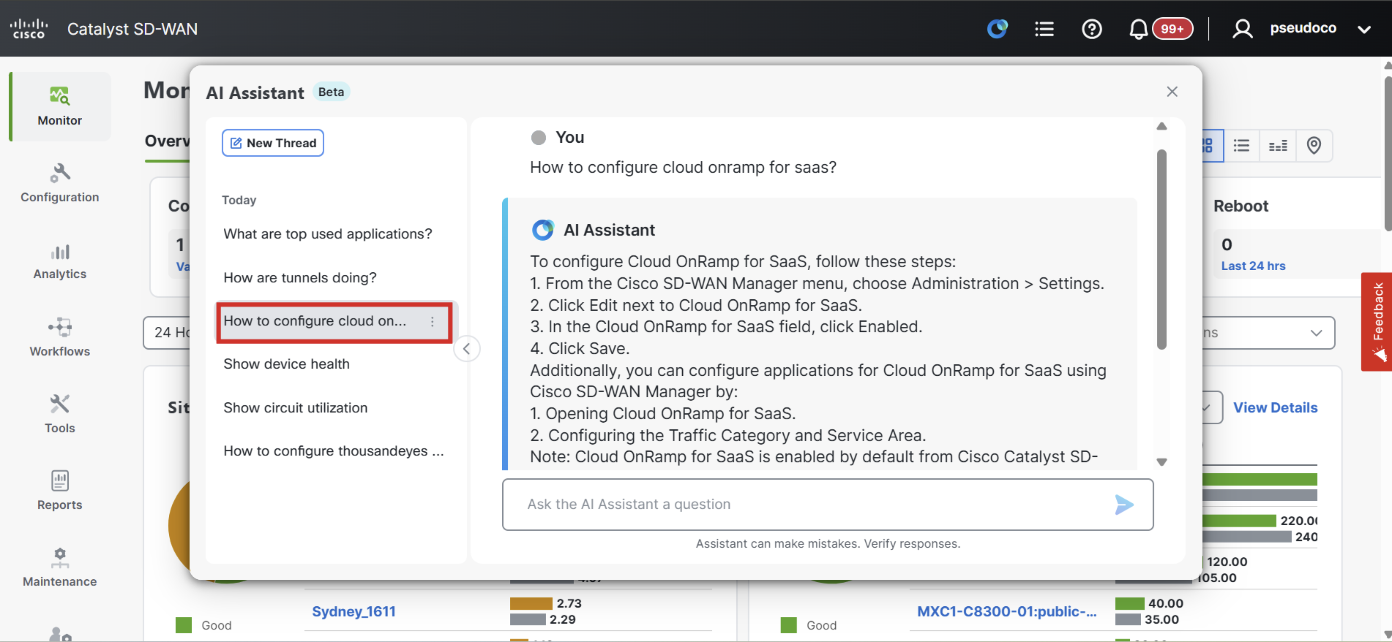Viewport: 1392px width, 642px height.
Task: Open the 24 Hours time range dropdown
Action: tap(167, 332)
